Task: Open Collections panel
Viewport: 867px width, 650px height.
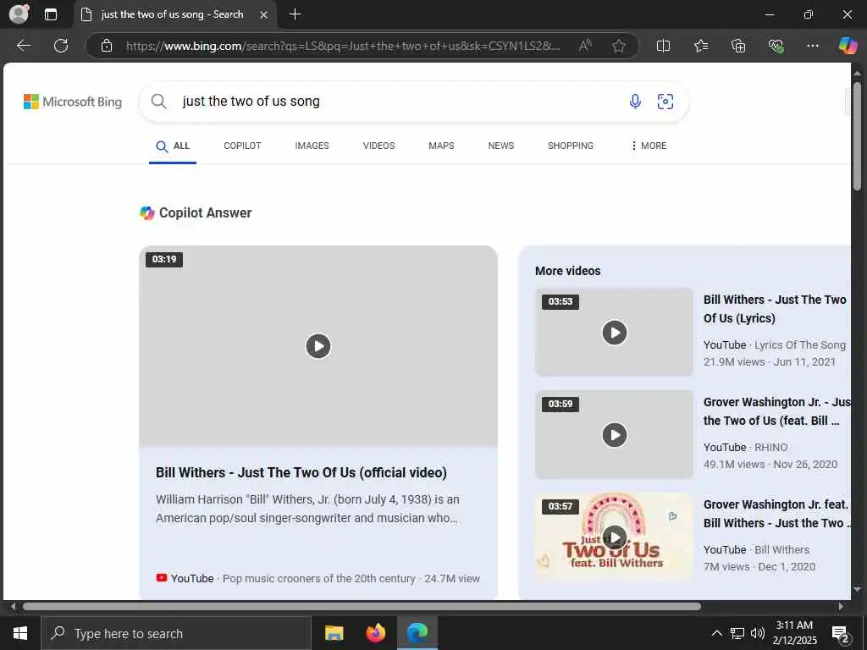Action: pyautogui.click(x=738, y=46)
